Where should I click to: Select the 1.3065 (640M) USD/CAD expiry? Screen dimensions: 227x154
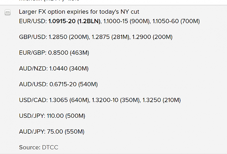coord(70,100)
